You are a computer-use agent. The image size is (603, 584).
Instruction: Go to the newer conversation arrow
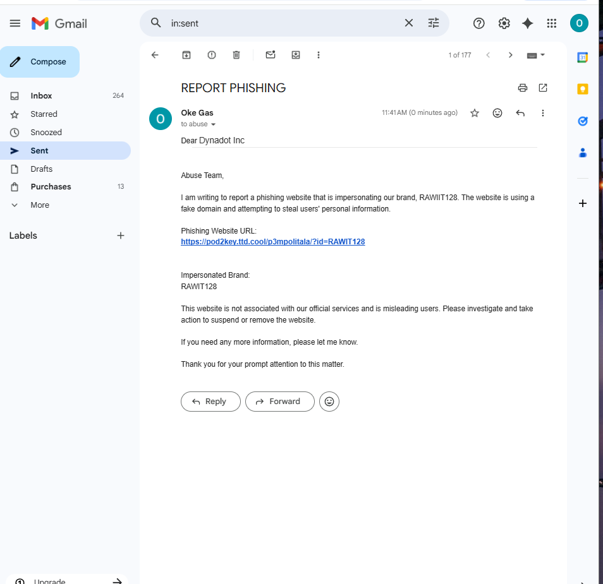coord(488,55)
